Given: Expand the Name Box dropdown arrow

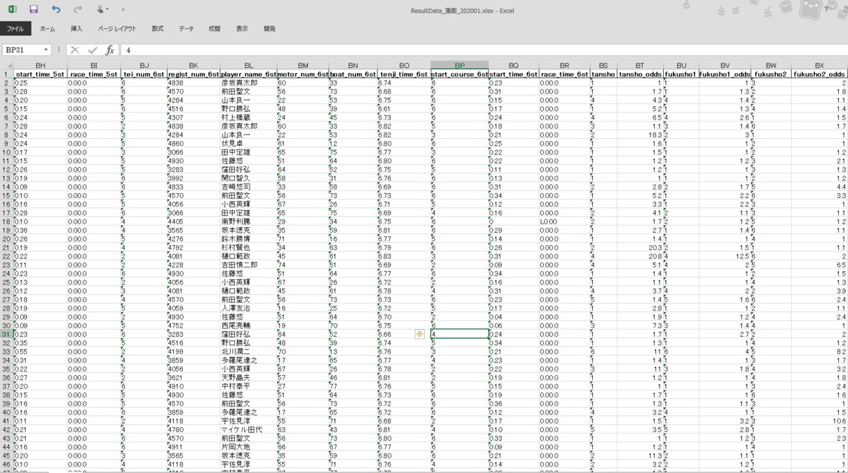Looking at the screenshot, I should [47, 50].
